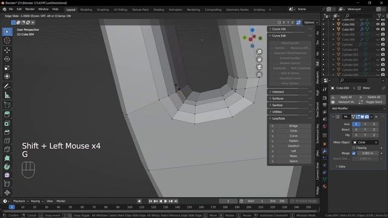
Task: Select the Move tool in toolbar
Action: (7, 50)
